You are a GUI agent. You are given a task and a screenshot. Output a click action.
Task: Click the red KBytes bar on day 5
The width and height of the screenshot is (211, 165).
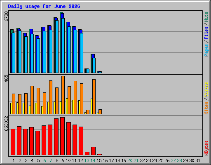[38, 143]
